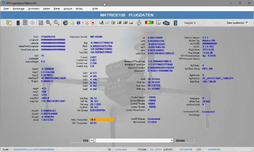
Task: Click the timeline scrollbar track
Action: click(x=132, y=141)
